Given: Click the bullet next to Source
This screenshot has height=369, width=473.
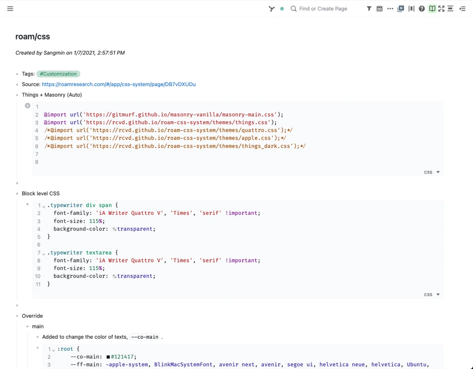Looking at the screenshot, I should pyautogui.click(x=17, y=85).
